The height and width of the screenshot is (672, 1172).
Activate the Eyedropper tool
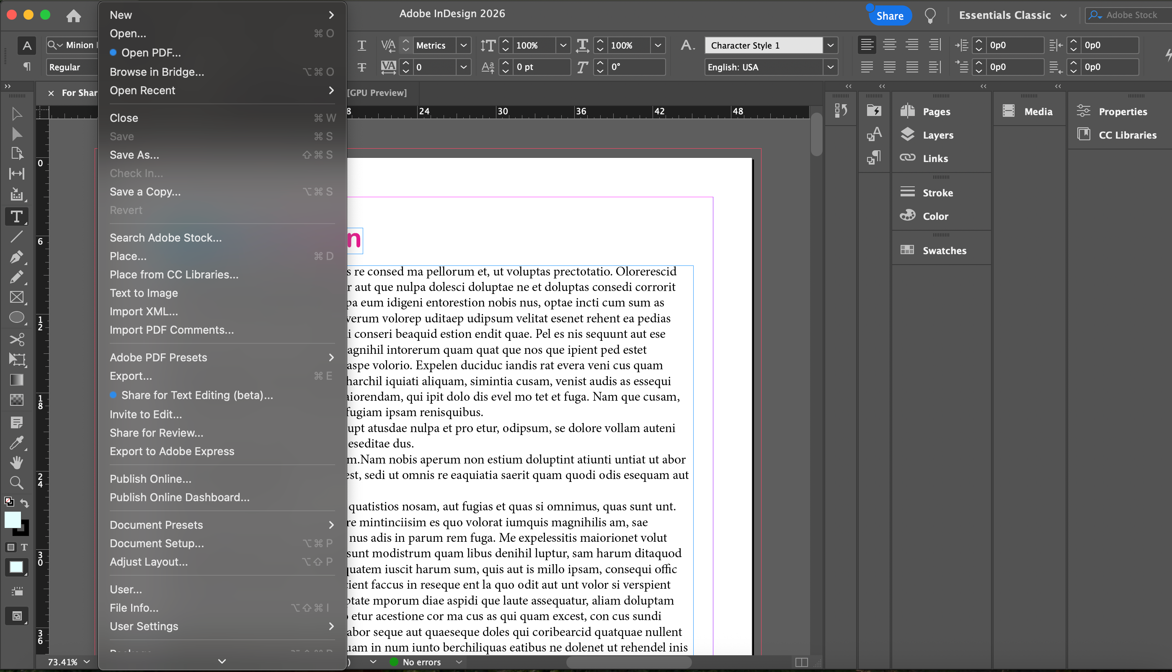tap(17, 443)
